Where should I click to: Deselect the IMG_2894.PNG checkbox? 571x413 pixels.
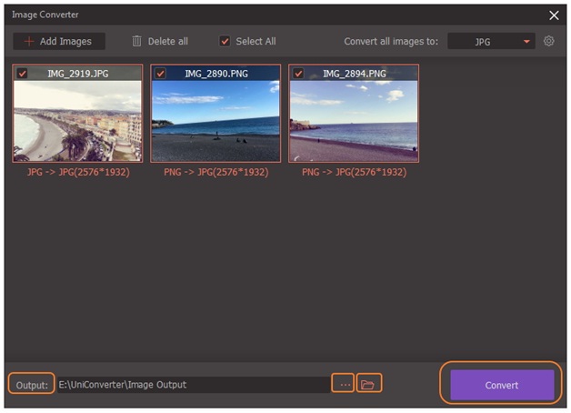tap(297, 73)
